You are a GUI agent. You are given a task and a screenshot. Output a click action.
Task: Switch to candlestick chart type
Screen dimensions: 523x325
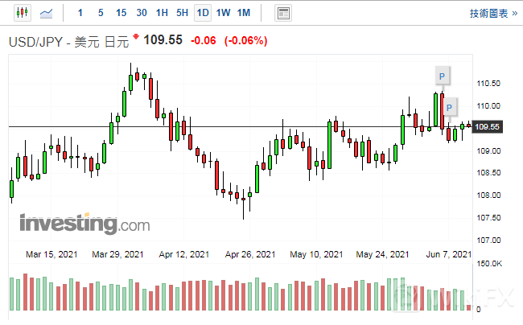point(22,13)
